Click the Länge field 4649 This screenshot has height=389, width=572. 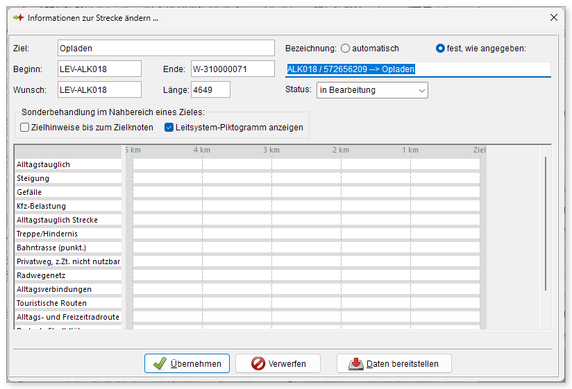click(210, 89)
